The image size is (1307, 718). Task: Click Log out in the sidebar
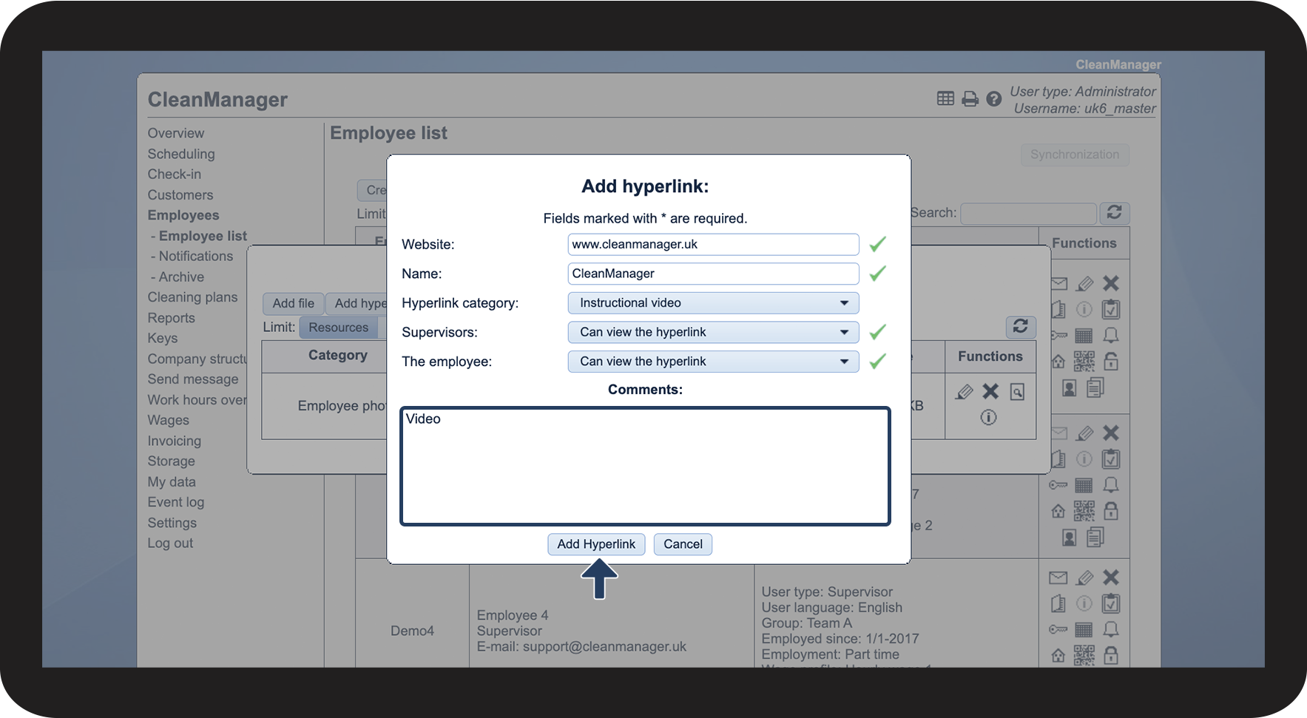coord(170,543)
